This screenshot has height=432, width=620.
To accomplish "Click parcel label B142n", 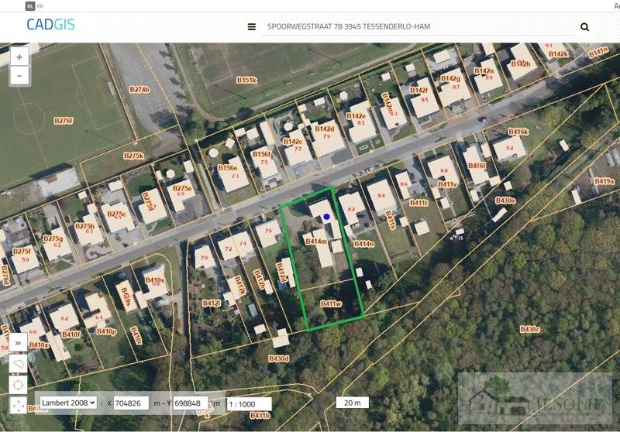I will 484,70.
